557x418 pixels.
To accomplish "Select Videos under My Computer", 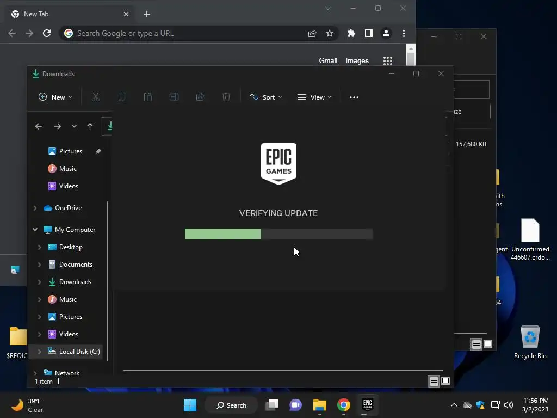I will point(69,334).
